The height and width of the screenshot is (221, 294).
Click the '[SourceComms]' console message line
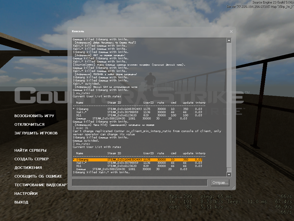coord(129,65)
